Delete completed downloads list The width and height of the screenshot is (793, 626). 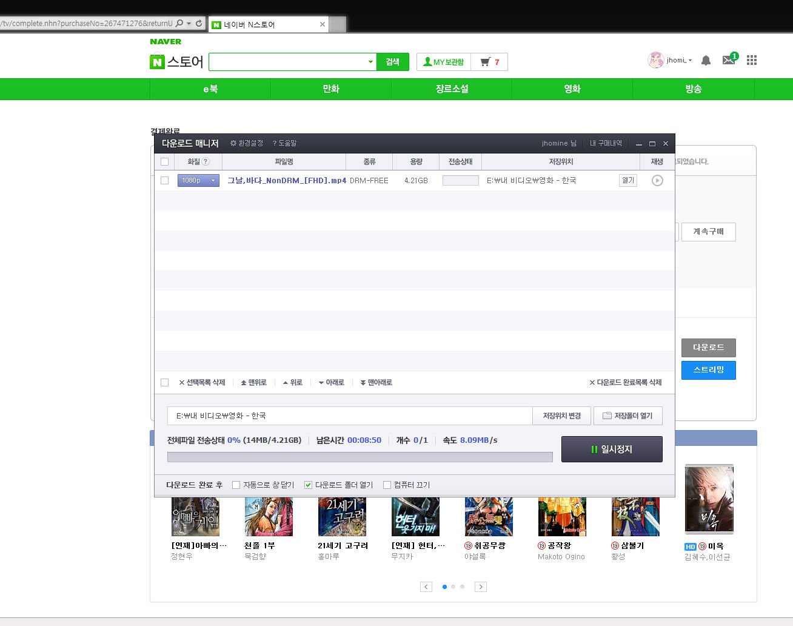(626, 382)
